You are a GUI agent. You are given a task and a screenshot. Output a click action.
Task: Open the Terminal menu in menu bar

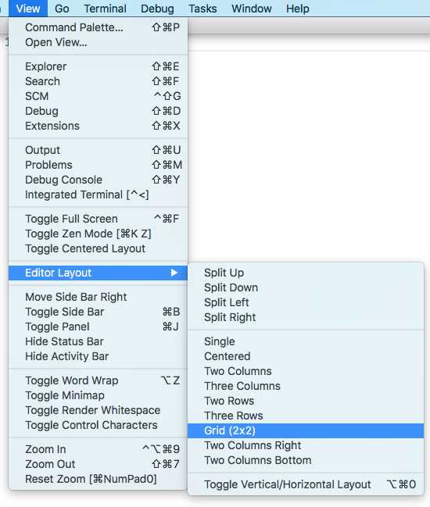tap(105, 9)
